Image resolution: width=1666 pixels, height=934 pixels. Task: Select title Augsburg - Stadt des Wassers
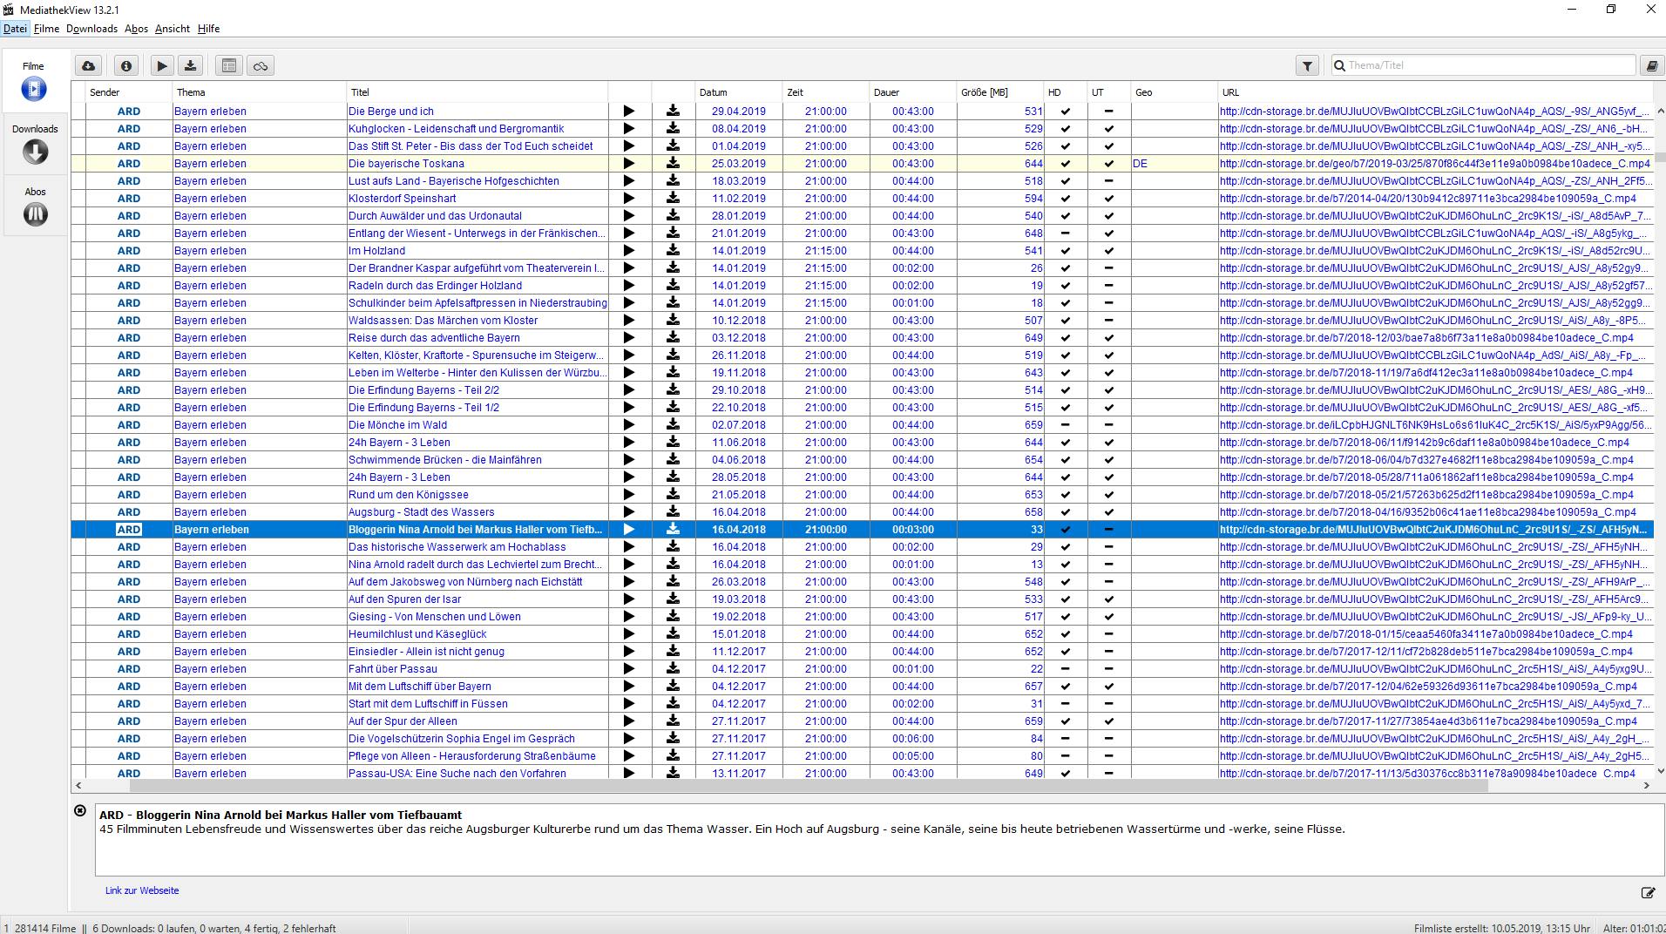(x=421, y=512)
